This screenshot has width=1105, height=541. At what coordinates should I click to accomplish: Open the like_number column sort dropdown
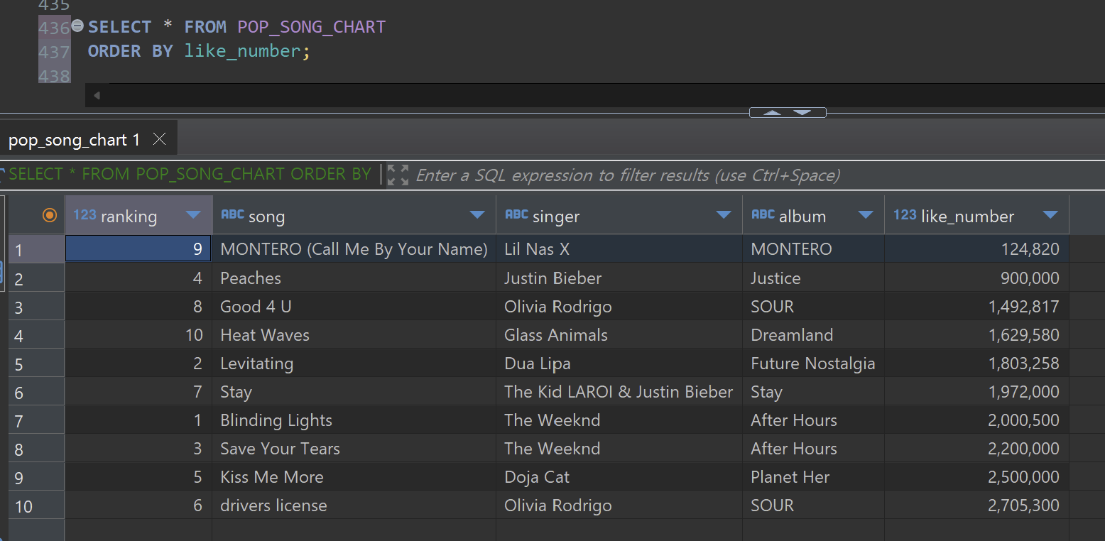pos(1050,215)
